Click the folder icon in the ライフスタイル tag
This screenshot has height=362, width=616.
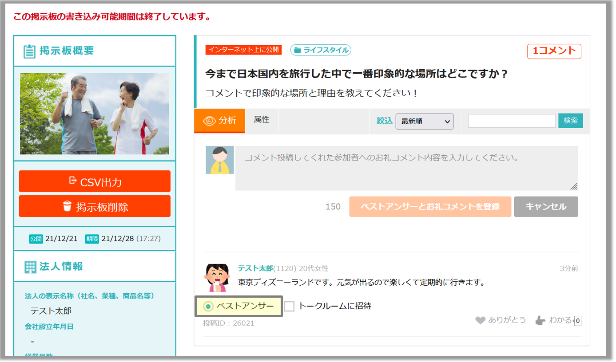click(297, 50)
